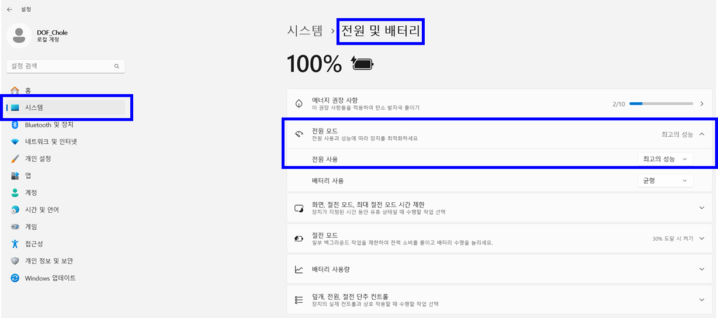Click the back arrow in the title bar
The width and height of the screenshot is (718, 318).
(9, 9)
